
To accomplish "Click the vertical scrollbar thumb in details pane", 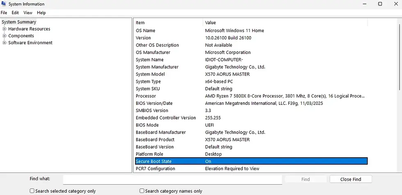I will point(400,57).
